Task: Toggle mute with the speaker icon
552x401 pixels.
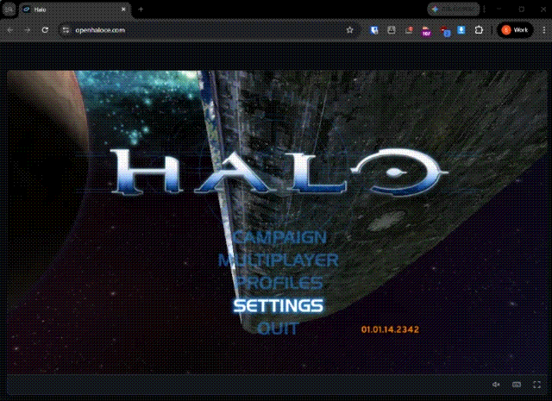Action: [x=496, y=385]
